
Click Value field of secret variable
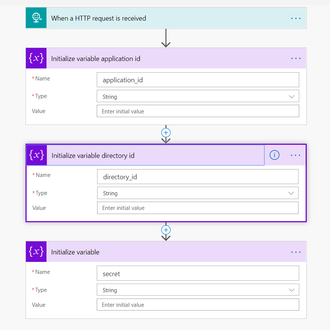tap(198, 305)
